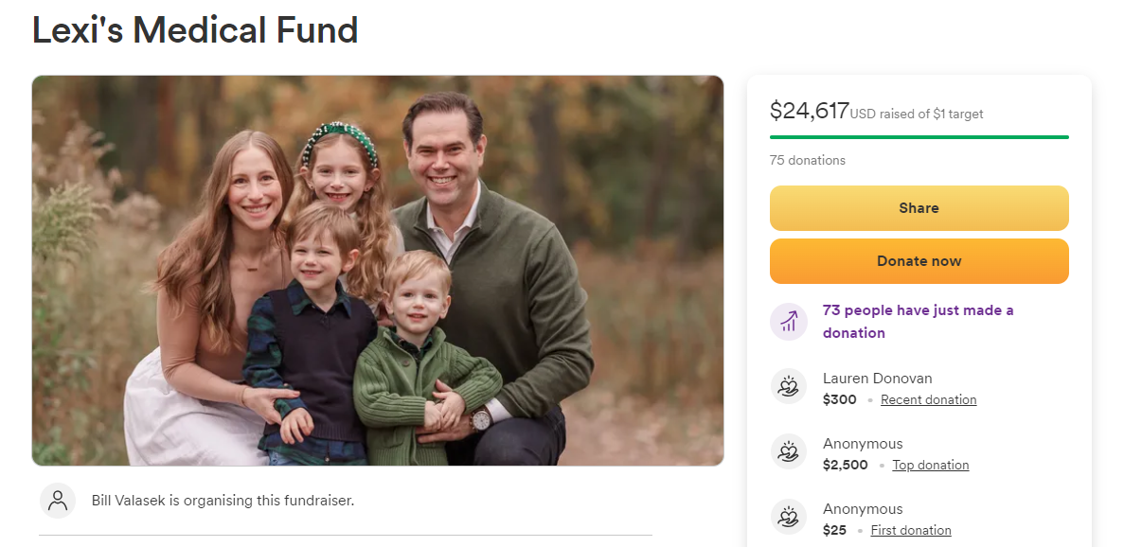Click the donation icon beside the $25 gift
Screen dimensions: 1142x547
(x=789, y=518)
